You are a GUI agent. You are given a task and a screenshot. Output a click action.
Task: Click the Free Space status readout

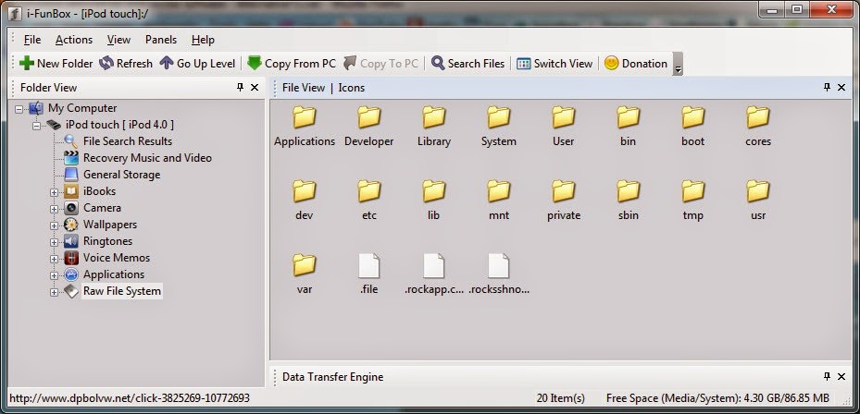click(718, 398)
